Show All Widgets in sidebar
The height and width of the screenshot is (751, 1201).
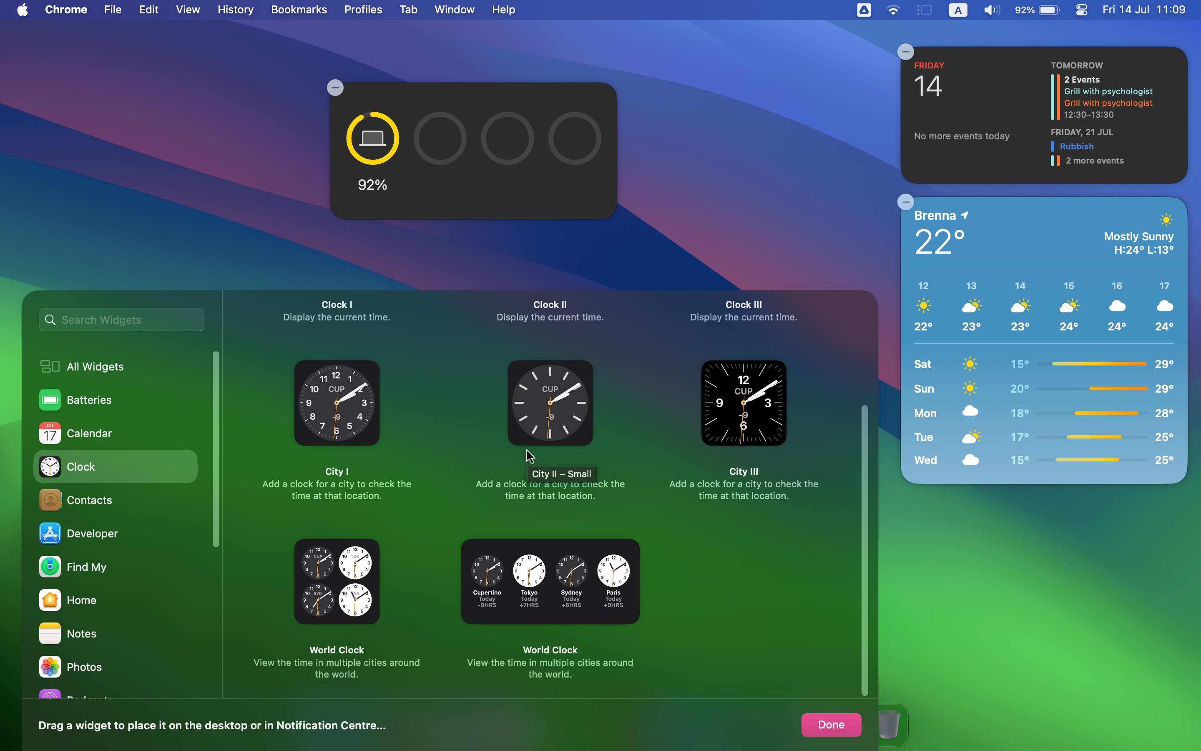[115, 367]
